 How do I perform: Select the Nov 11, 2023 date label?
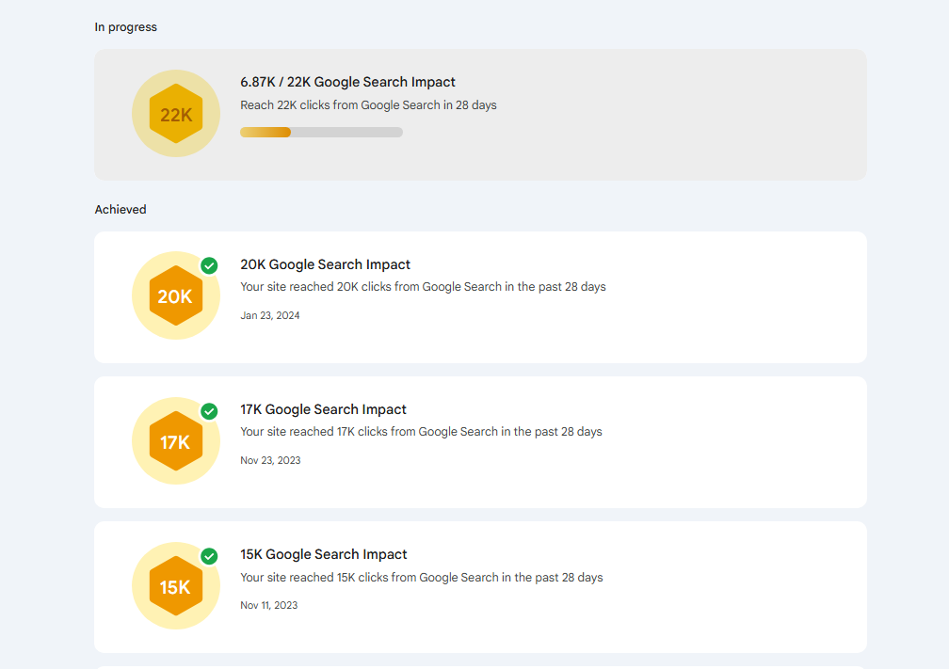pyautogui.click(x=268, y=605)
